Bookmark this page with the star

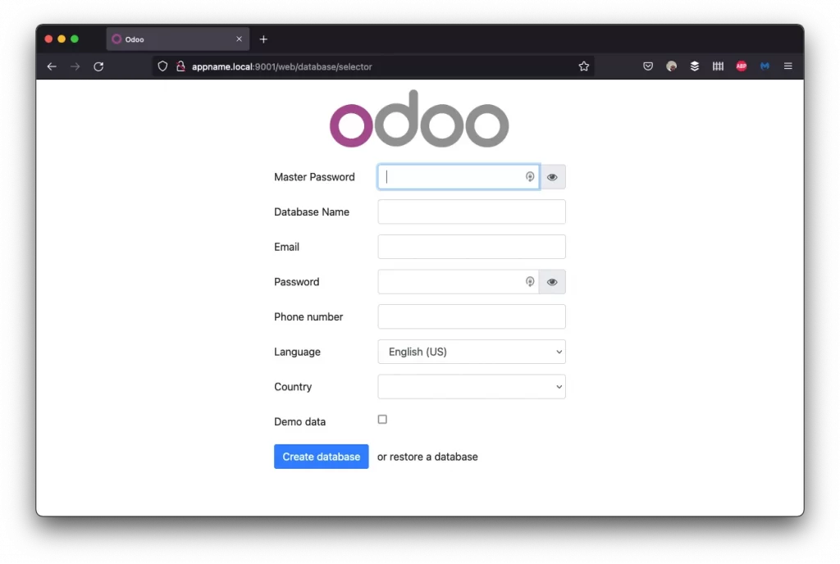pyautogui.click(x=583, y=66)
